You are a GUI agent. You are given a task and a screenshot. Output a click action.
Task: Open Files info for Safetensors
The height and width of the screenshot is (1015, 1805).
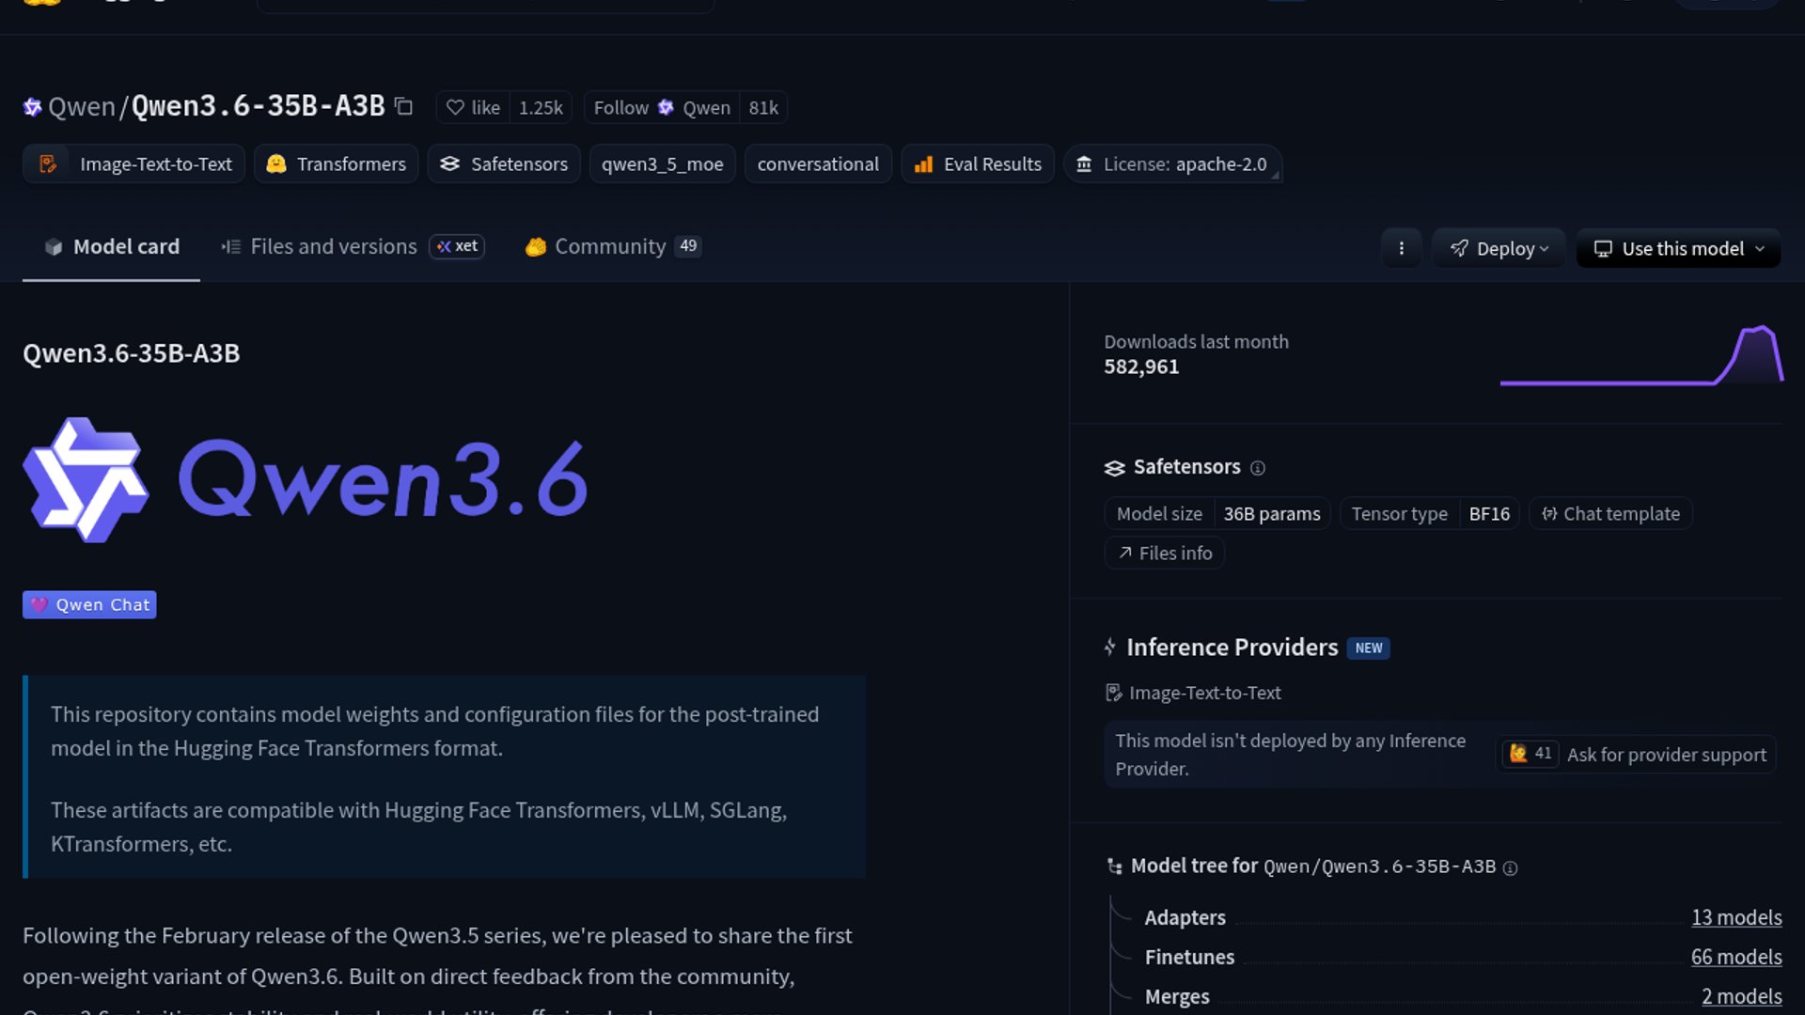click(x=1164, y=553)
